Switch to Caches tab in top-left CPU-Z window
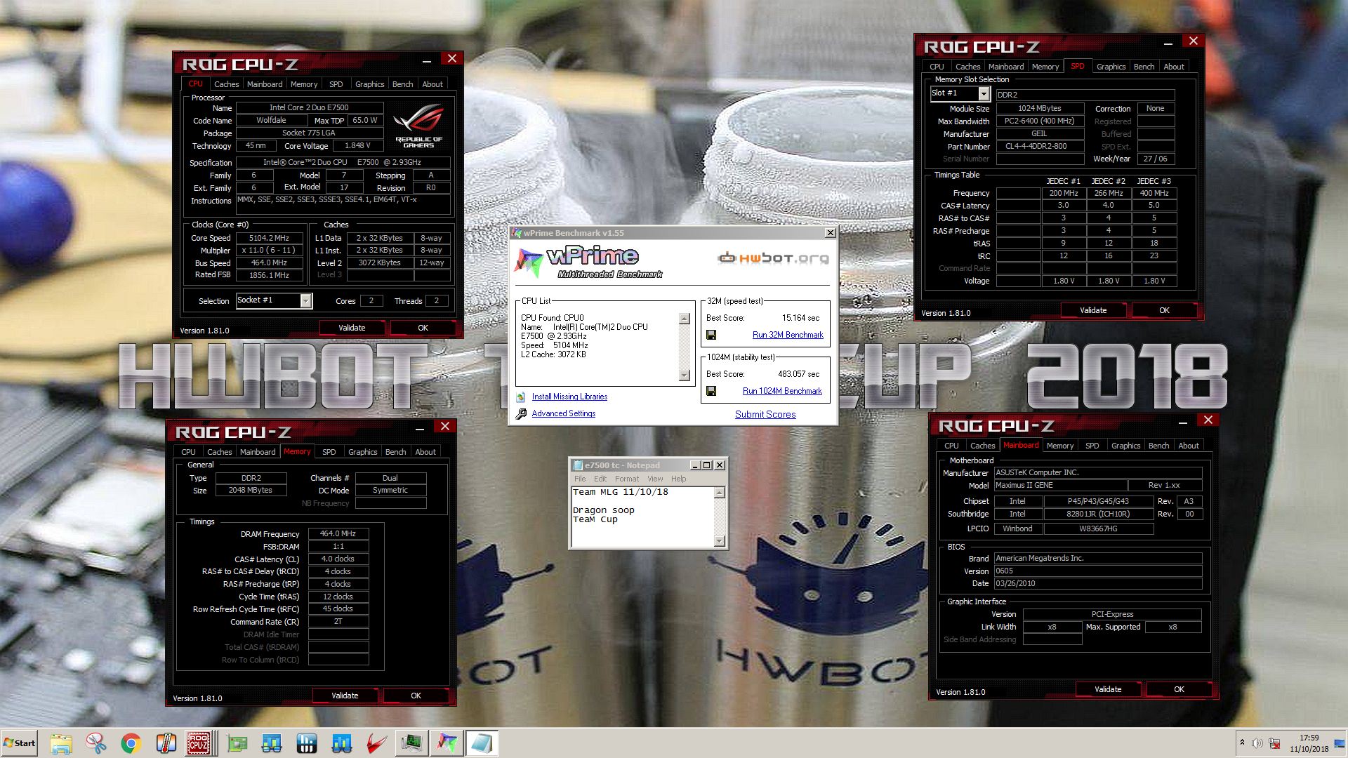Viewport: 1348px width, 758px height. click(x=226, y=84)
